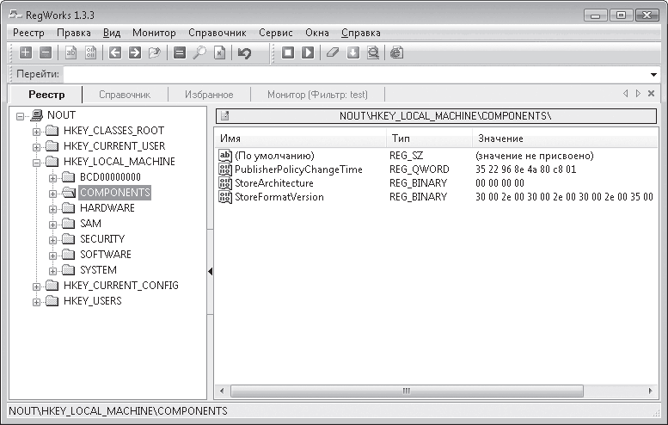Click the StoreArchitecture binary value icon
The width and height of the screenshot is (668, 425).
(225, 183)
